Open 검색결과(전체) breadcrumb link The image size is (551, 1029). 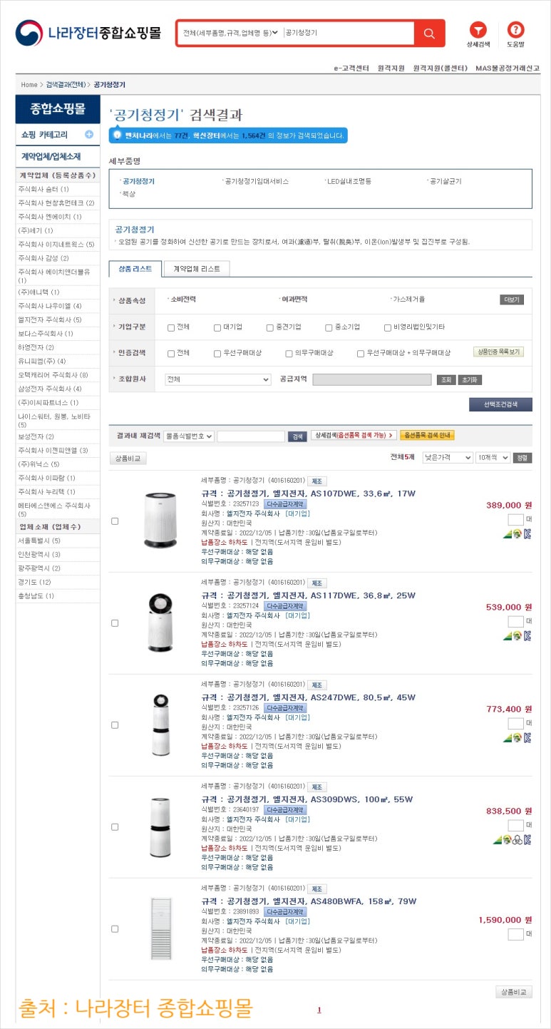(x=66, y=85)
